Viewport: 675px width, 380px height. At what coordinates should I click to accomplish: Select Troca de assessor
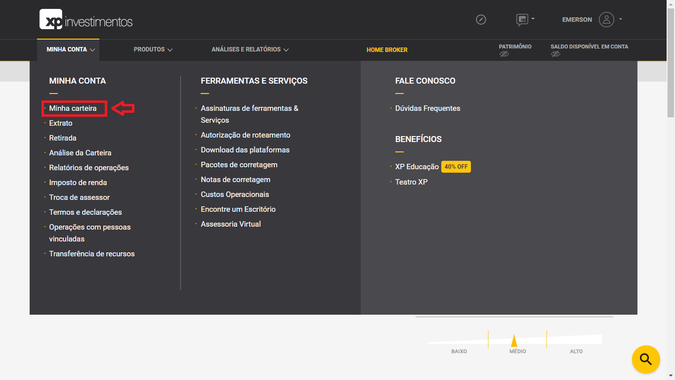[x=80, y=197]
